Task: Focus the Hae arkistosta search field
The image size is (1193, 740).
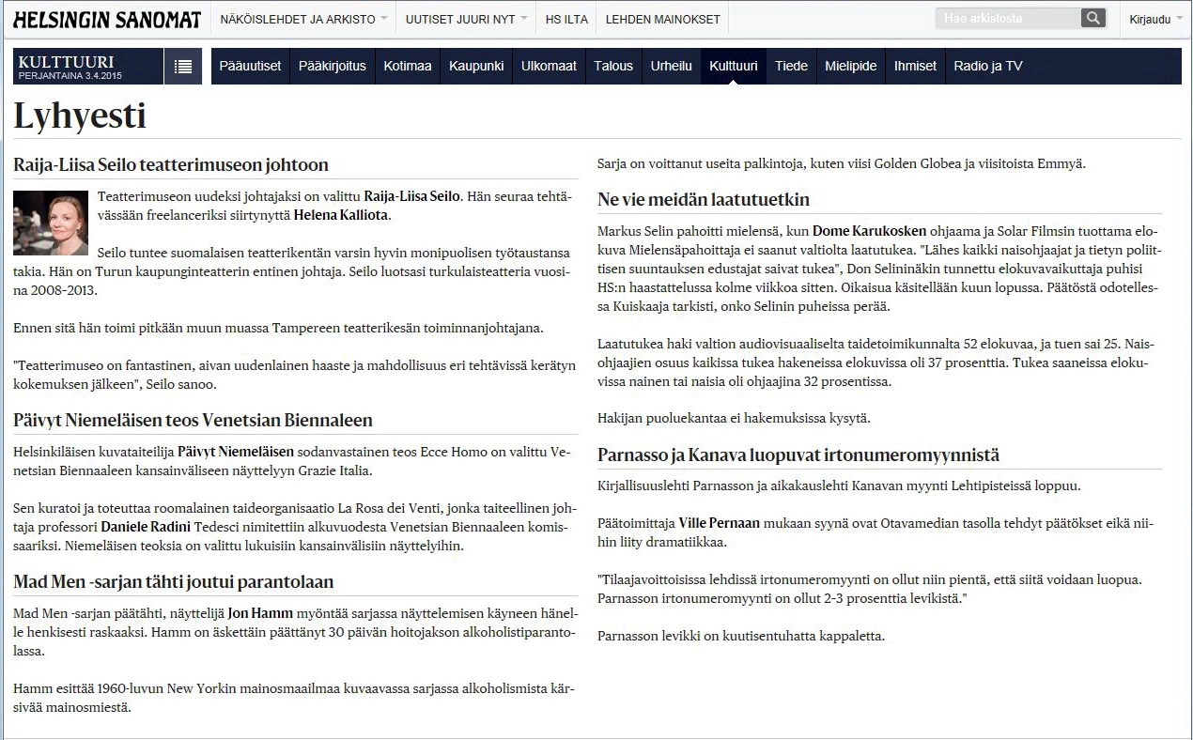Action: [x=1008, y=18]
